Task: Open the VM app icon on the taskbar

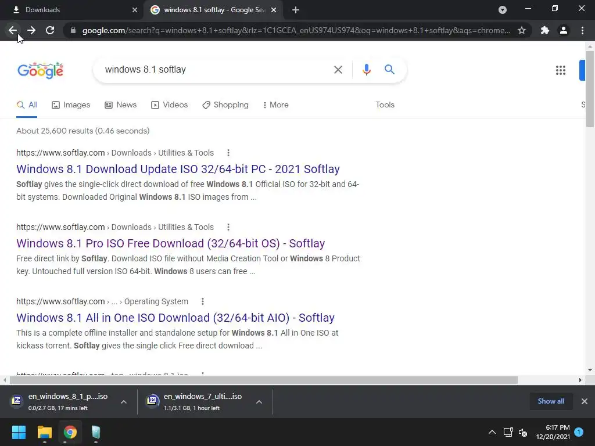Action: tap(96, 432)
